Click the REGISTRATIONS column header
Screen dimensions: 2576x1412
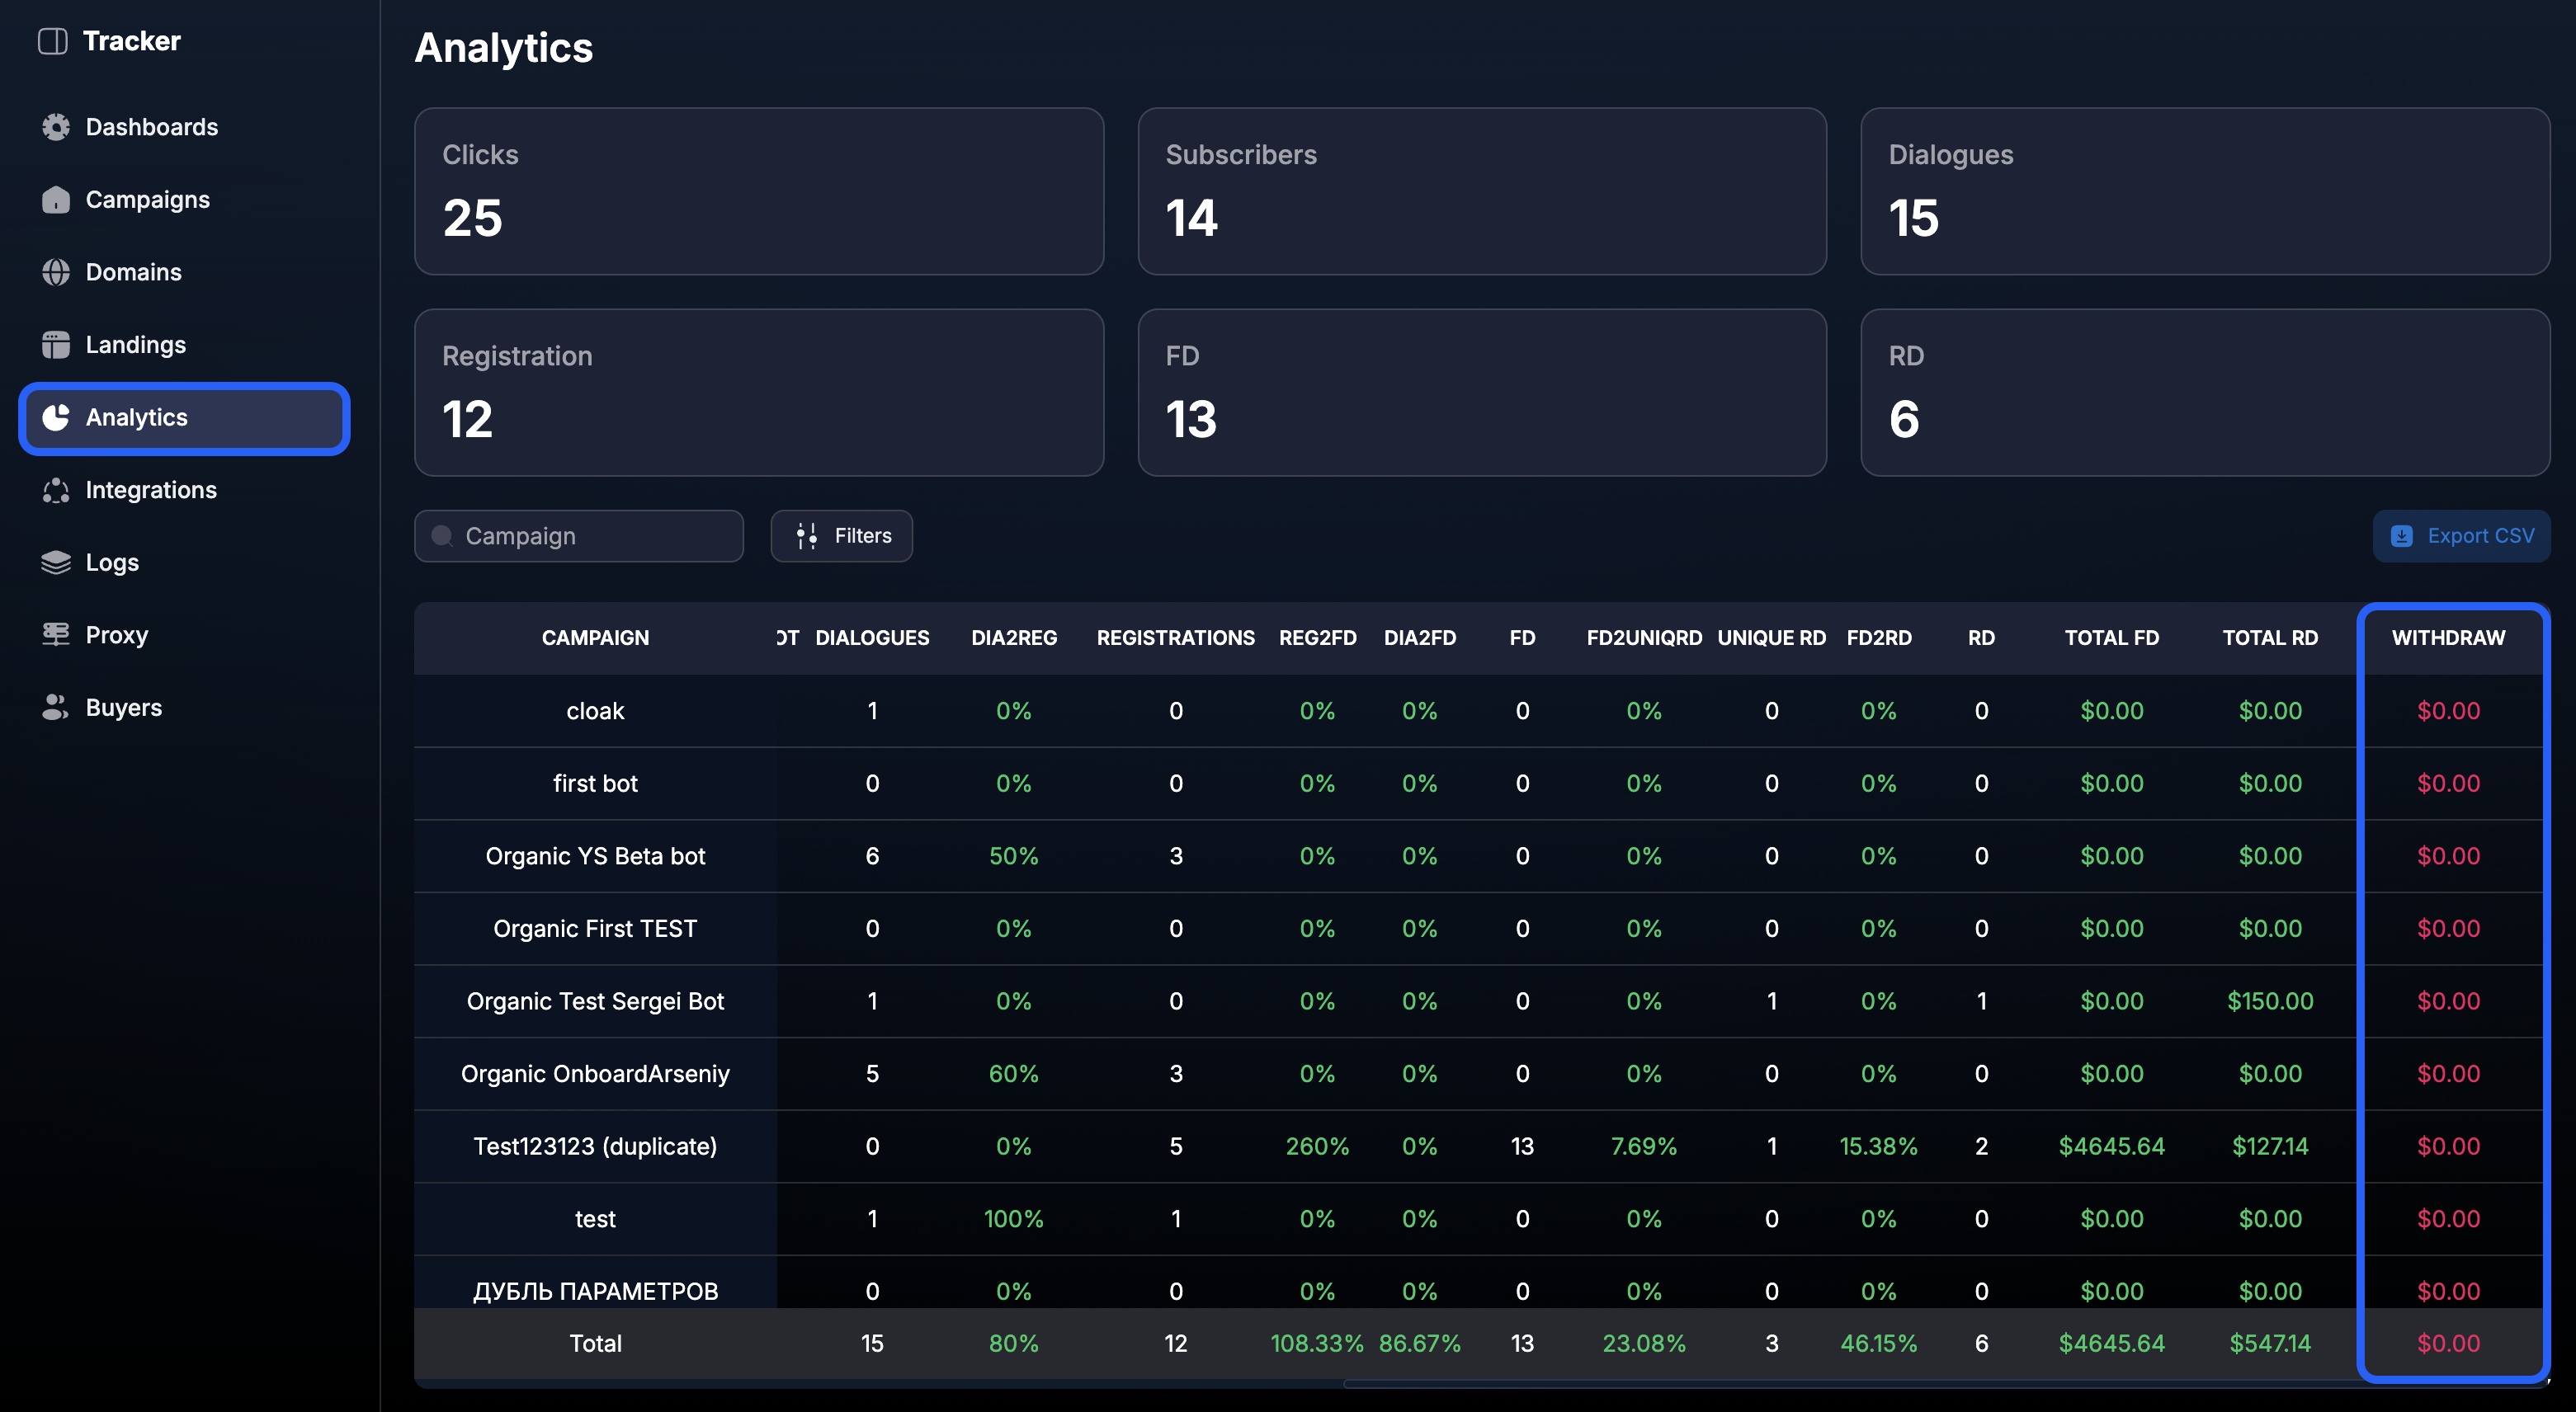coord(1175,638)
